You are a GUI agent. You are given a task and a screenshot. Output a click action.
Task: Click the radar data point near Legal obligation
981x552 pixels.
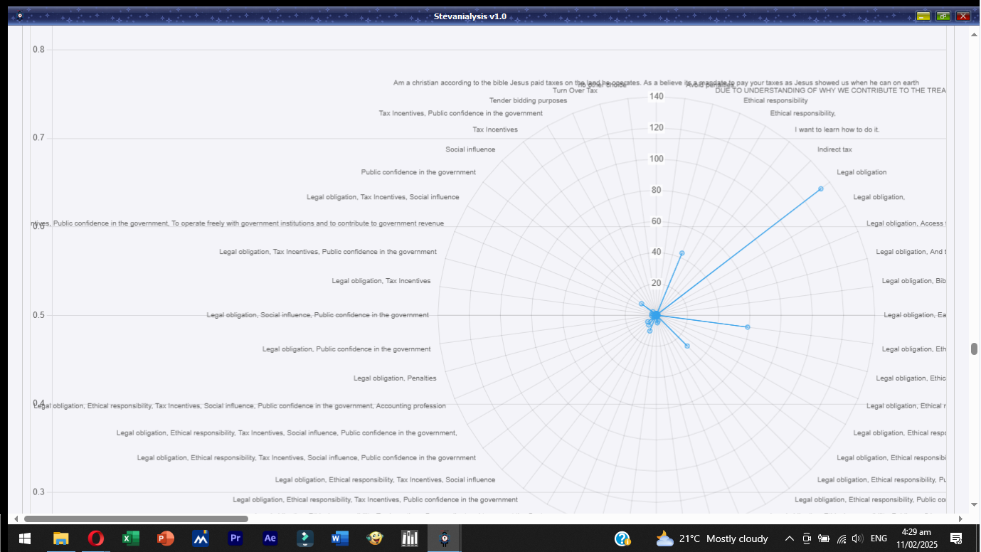[x=821, y=189]
